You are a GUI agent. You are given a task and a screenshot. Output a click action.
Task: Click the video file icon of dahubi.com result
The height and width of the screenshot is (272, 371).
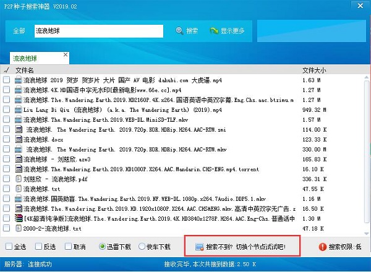18,80
